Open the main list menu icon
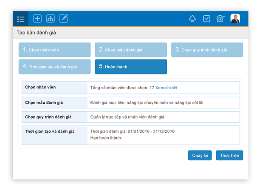The image size is (262, 193). coord(21,19)
